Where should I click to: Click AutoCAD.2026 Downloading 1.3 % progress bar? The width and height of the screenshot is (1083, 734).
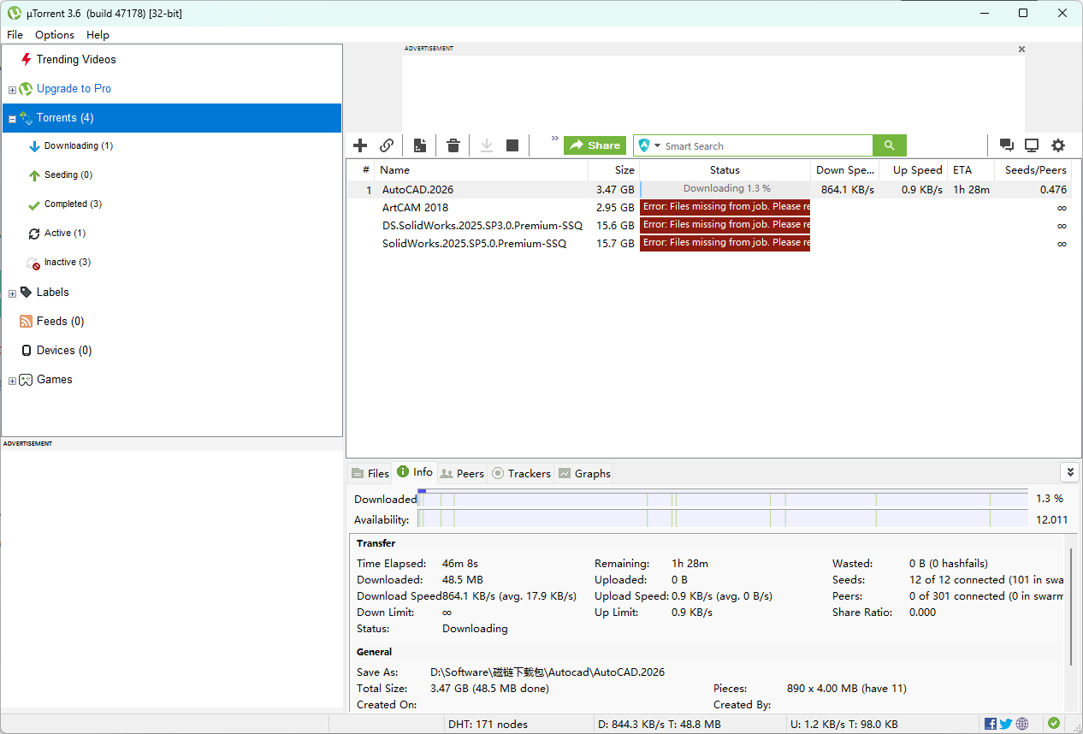click(725, 190)
